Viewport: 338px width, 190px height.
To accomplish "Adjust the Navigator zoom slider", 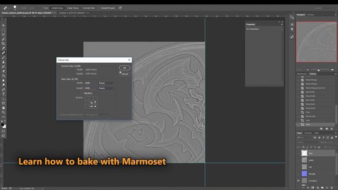I will coord(318,70).
